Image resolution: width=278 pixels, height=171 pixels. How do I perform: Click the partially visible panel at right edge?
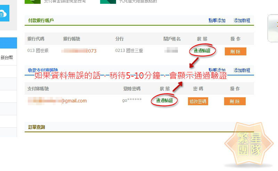pos(273,28)
